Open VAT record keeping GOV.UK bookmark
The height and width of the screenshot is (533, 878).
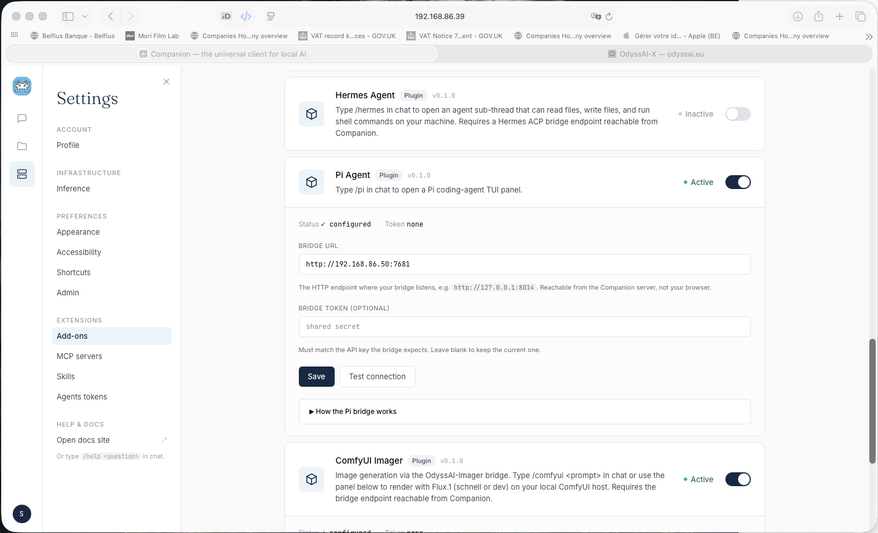(347, 36)
